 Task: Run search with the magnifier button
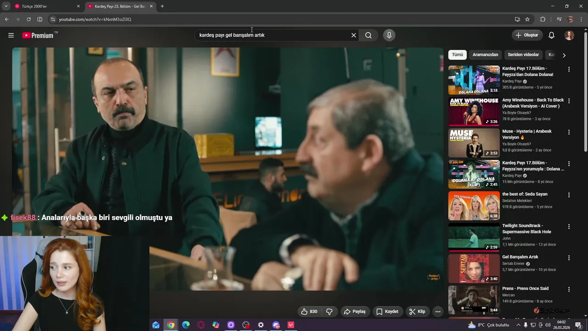pyautogui.click(x=368, y=35)
